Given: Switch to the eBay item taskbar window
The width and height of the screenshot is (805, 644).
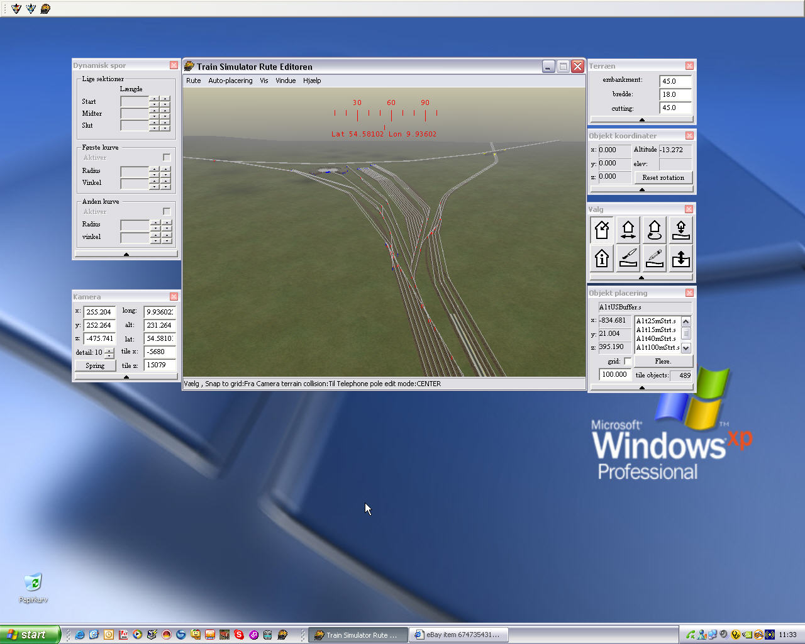Looking at the screenshot, I should [x=458, y=635].
